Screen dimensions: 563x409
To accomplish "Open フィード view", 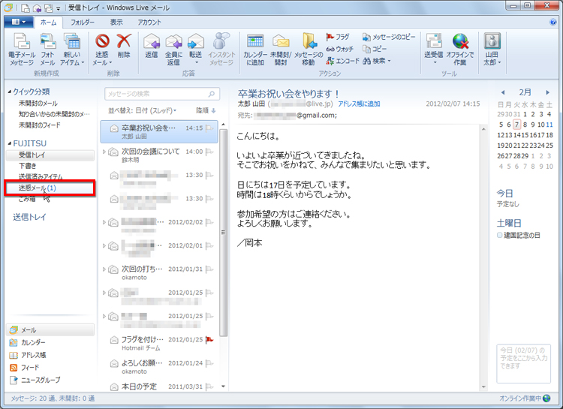I will [x=25, y=368].
